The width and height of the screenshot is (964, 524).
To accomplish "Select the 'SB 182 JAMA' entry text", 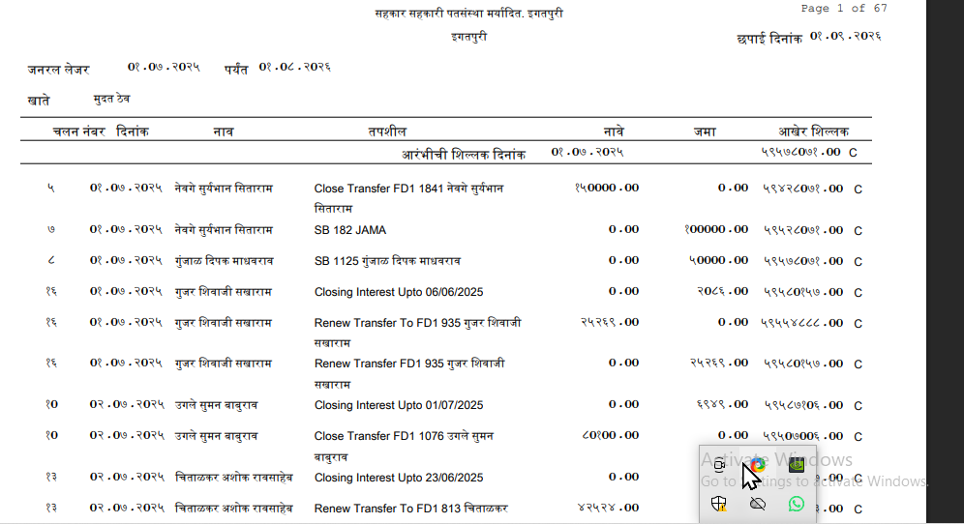I will 349,230.
